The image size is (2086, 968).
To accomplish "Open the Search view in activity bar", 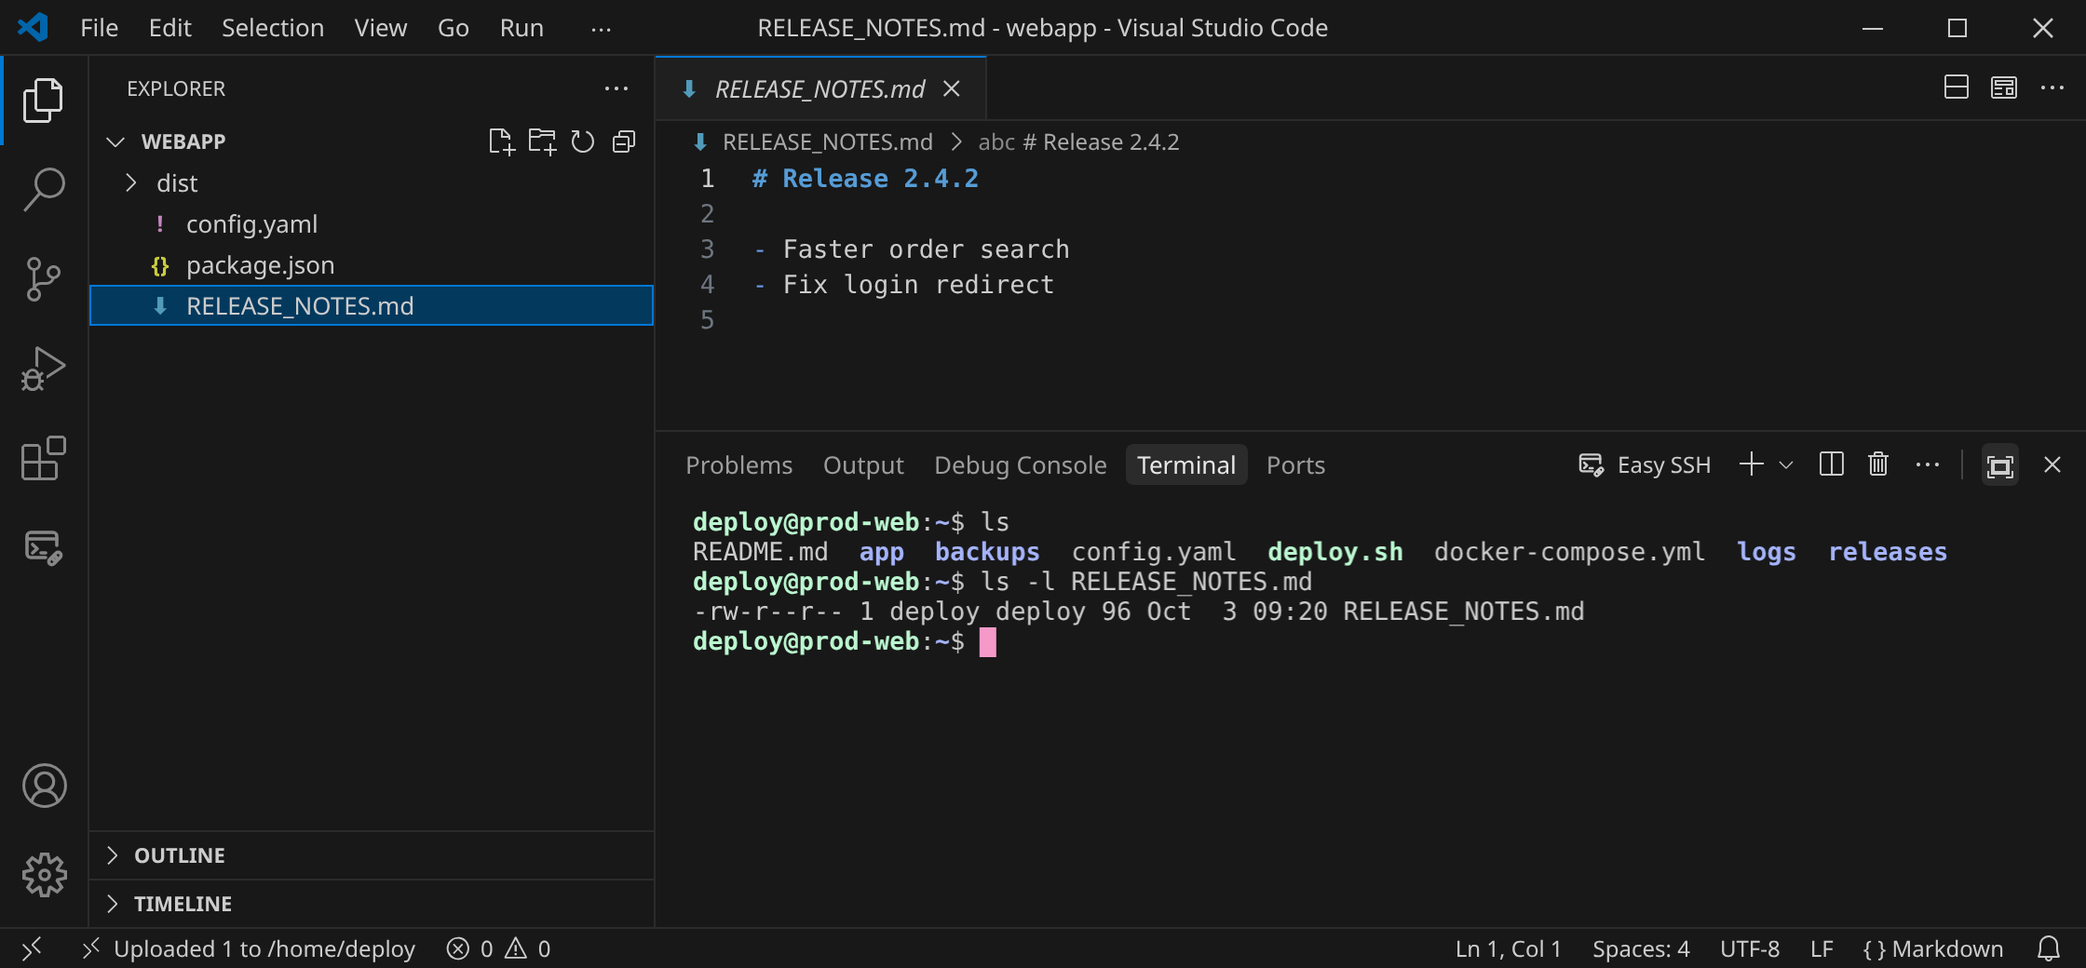I will click(44, 190).
